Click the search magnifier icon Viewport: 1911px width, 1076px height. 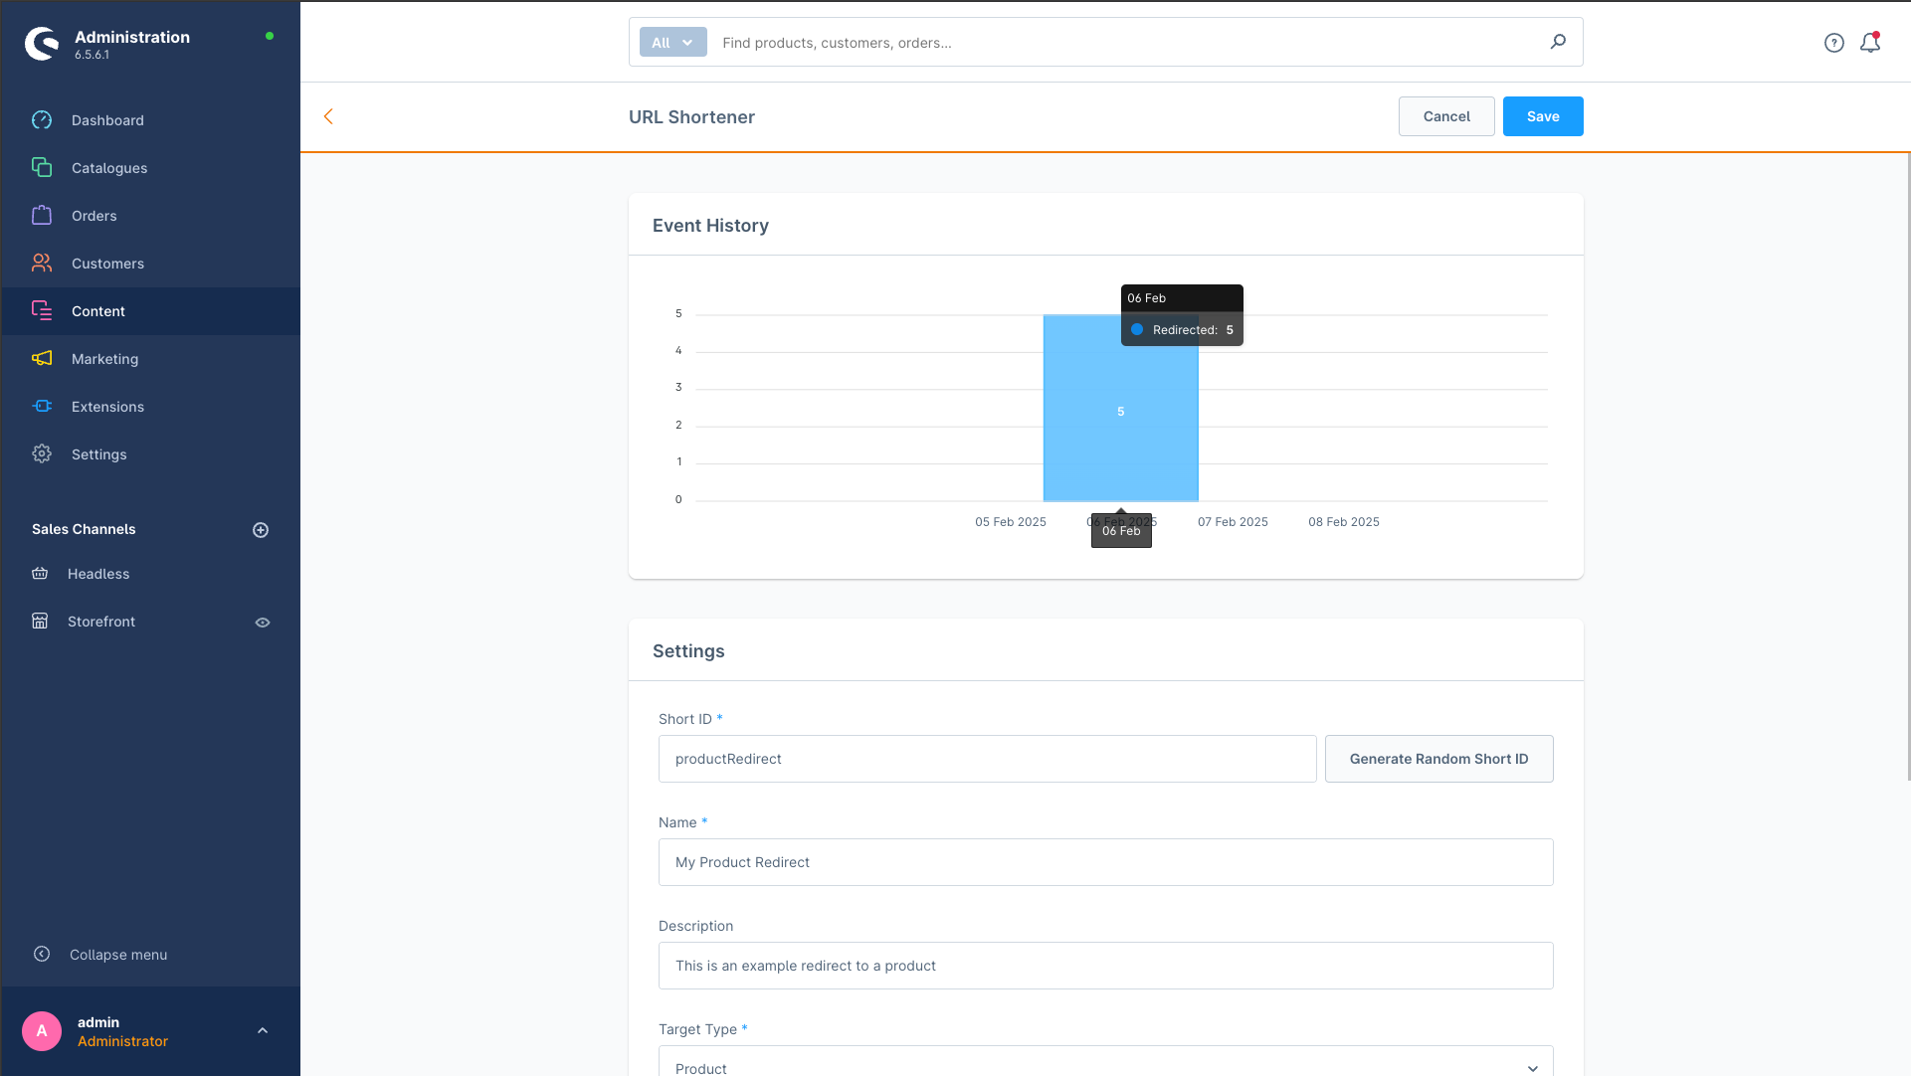pyautogui.click(x=1558, y=42)
